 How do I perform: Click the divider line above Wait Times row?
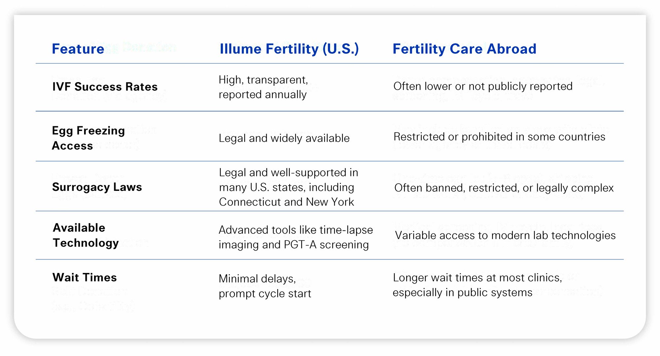point(330,259)
